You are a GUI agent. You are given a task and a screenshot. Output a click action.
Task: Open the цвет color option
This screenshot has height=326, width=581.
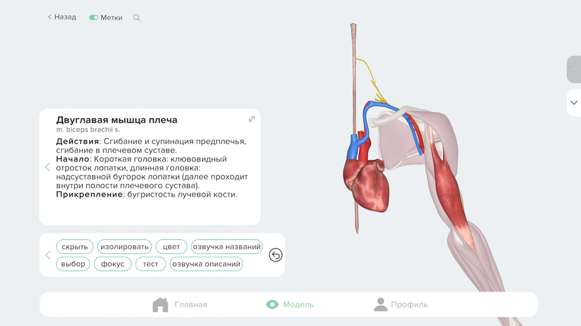tap(171, 247)
